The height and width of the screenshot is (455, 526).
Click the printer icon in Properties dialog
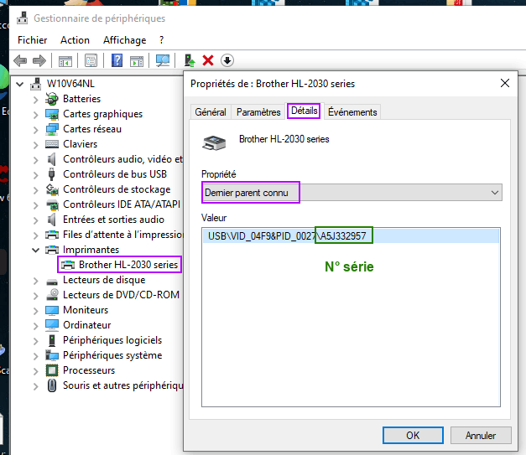[x=214, y=142]
